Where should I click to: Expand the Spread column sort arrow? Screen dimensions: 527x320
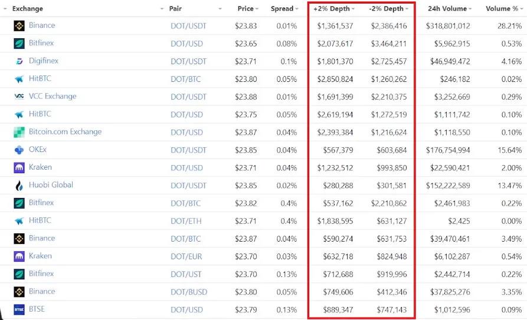298,9
